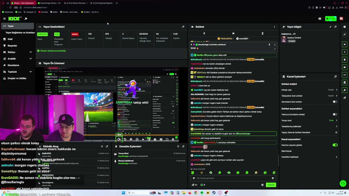This screenshot has width=349, height=196.
Task: Switch to the EnezSarioglu Stream browser tab
Action: pyautogui.click(x=49, y=3)
